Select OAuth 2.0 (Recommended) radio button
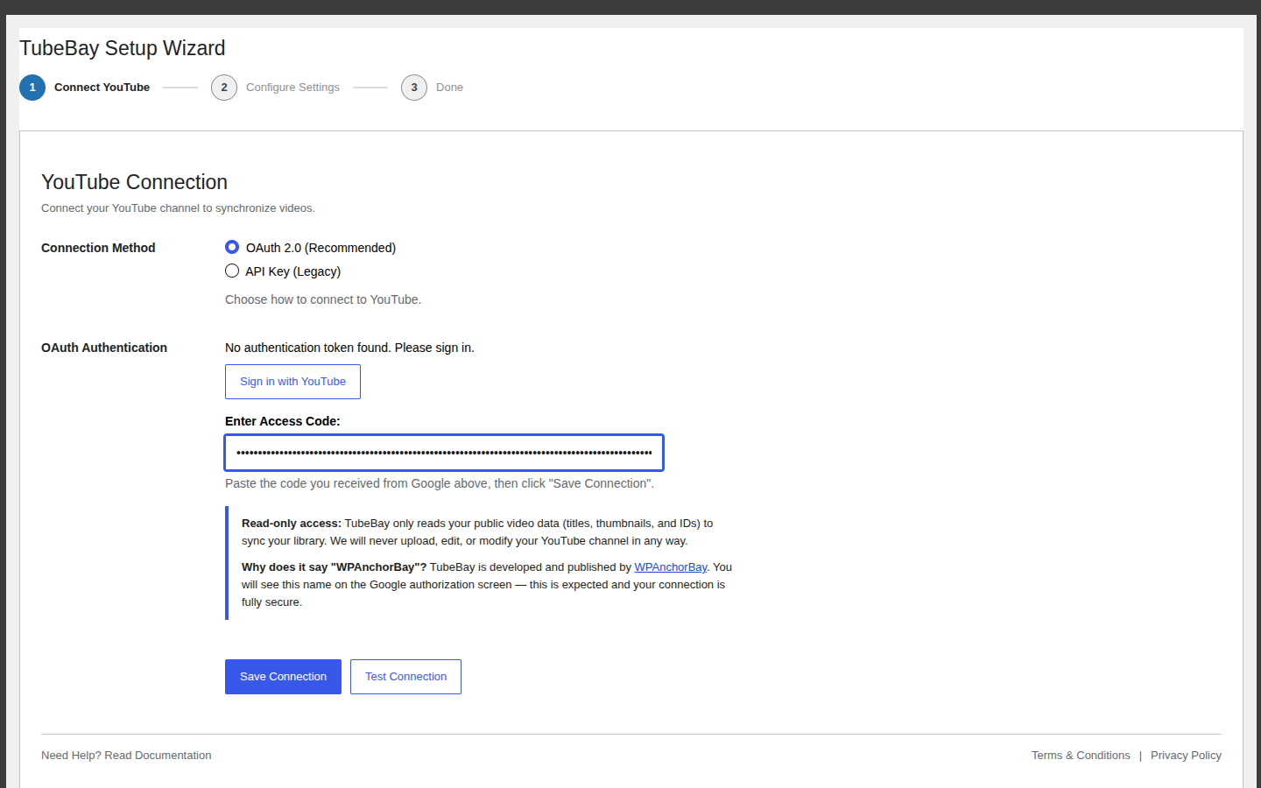Screen dimensions: 1261x788 point(232,248)
